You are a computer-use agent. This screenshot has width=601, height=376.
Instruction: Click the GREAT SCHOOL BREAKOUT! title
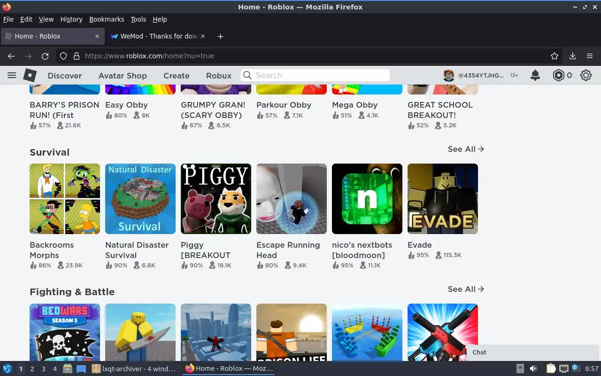pos(440,110)
